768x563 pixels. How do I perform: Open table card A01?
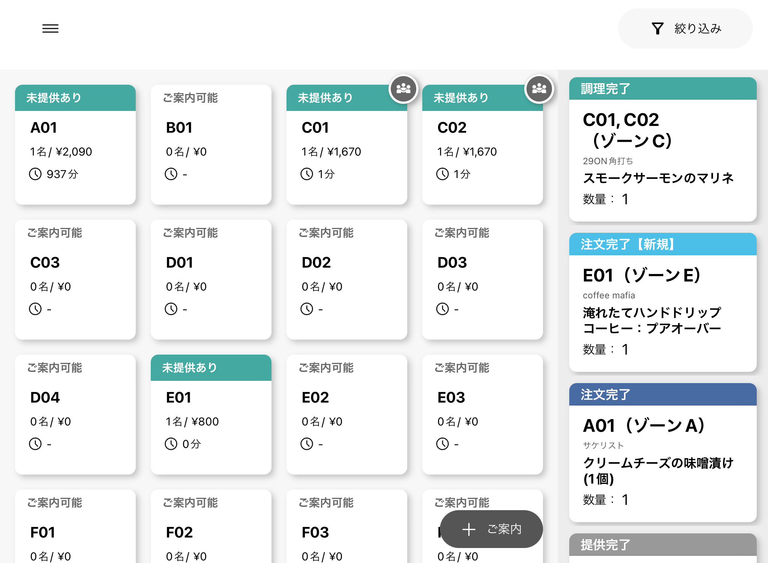[x=75, y=145]
